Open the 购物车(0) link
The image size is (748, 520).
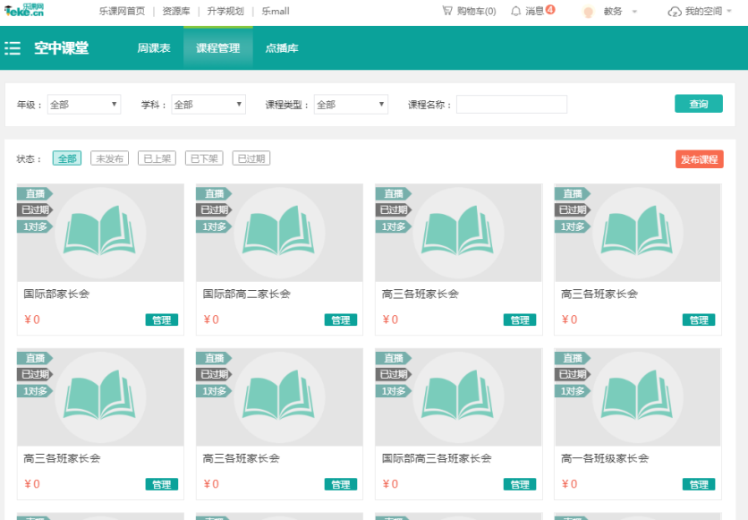click(x=476, y=11)
